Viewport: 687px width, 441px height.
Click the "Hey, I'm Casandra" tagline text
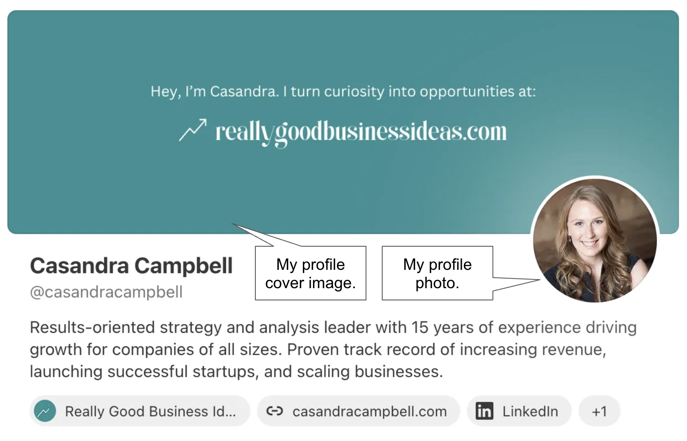point(343,92)
